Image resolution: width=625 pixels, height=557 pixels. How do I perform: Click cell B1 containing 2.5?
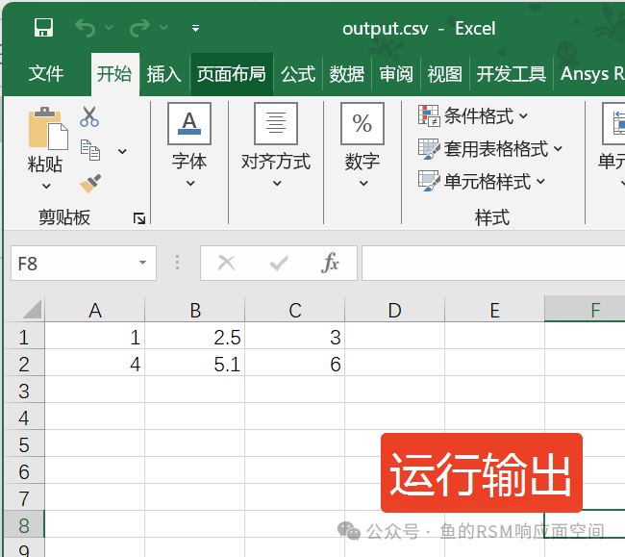point(195,338)
